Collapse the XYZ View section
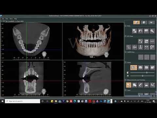 point(126,36)
